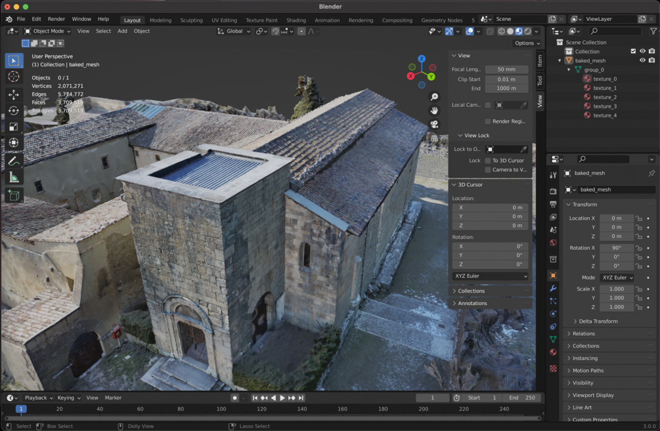Enable Local Camera checkbox
Image resolution: width=660 pixels, height=431 pixels.
488,105
